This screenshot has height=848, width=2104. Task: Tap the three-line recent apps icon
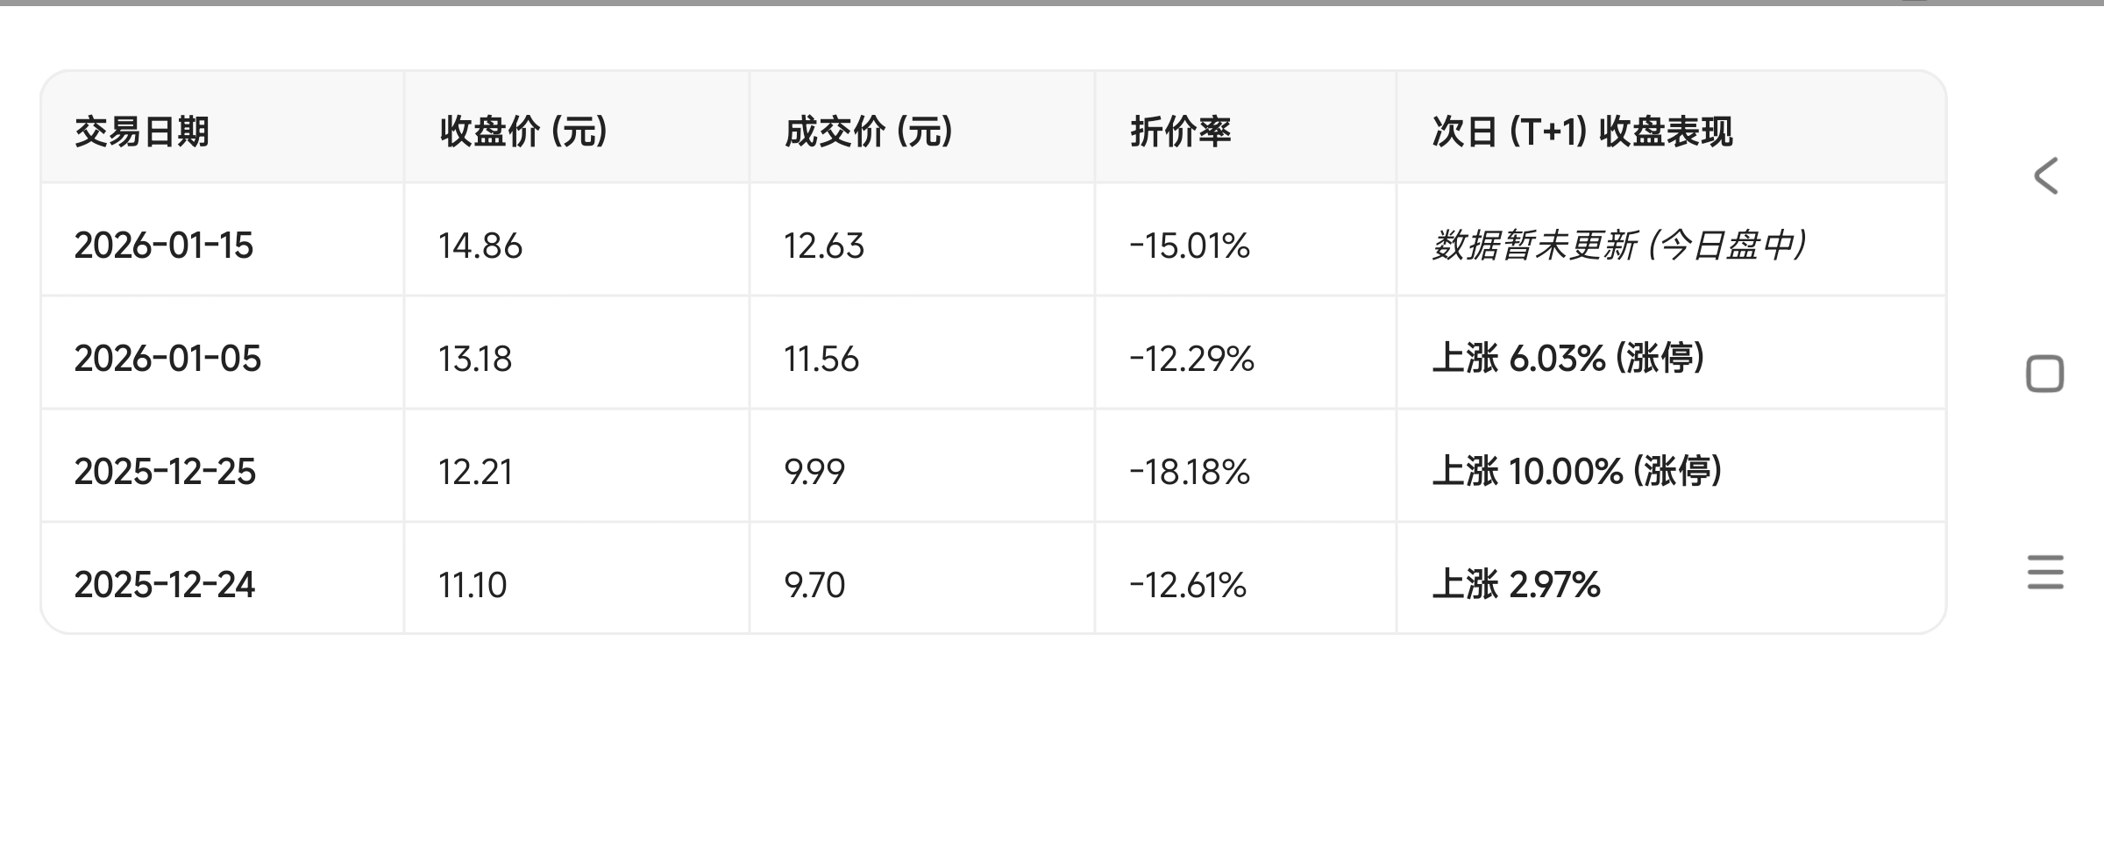coord(2045,573)
